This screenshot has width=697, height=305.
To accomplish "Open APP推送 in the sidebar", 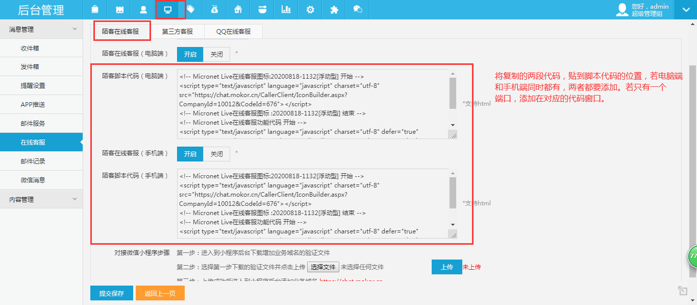I will 41,105.
